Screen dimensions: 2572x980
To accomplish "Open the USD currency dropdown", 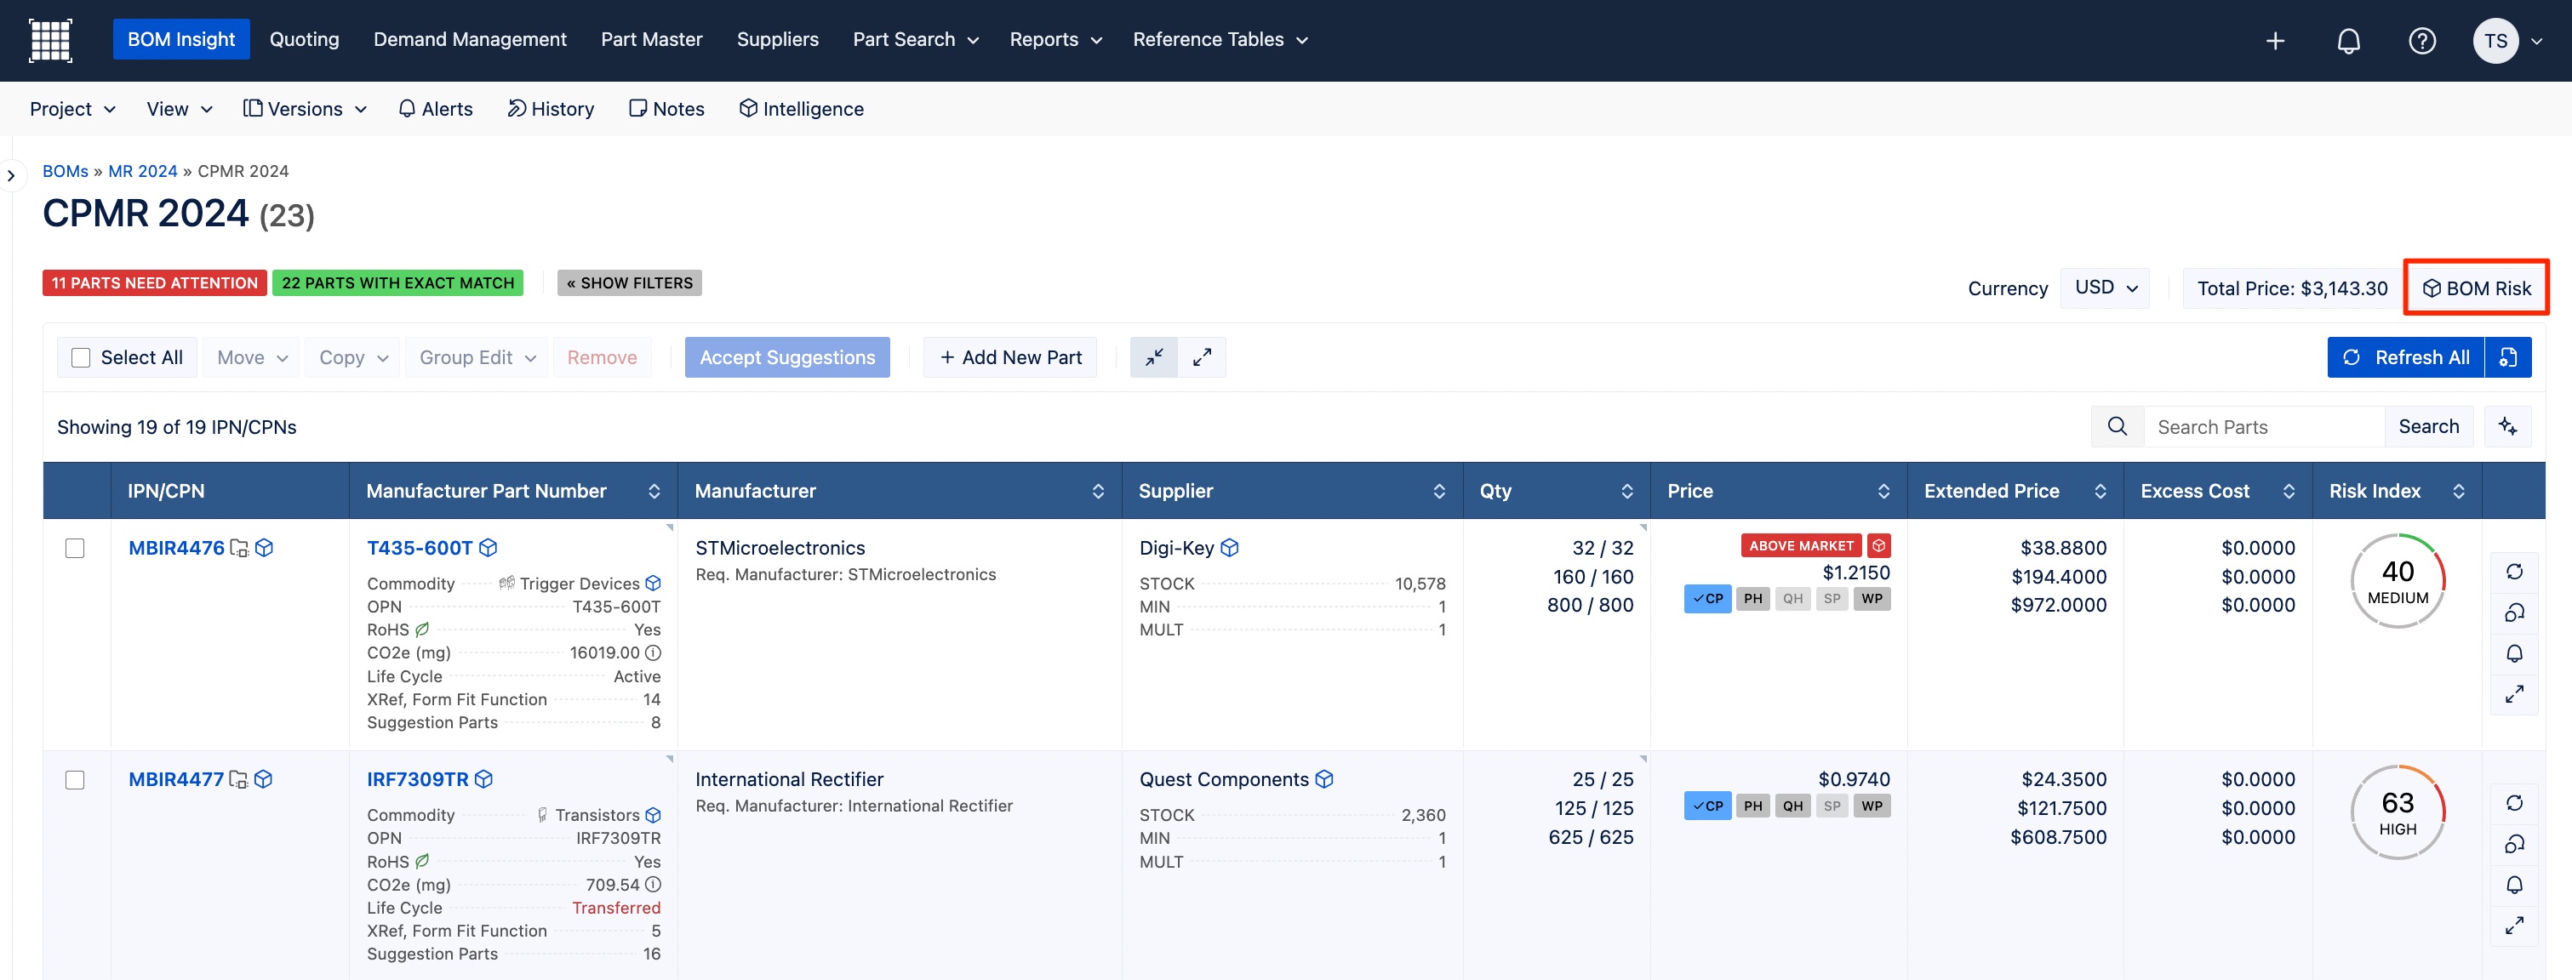I will point(2105,288).
